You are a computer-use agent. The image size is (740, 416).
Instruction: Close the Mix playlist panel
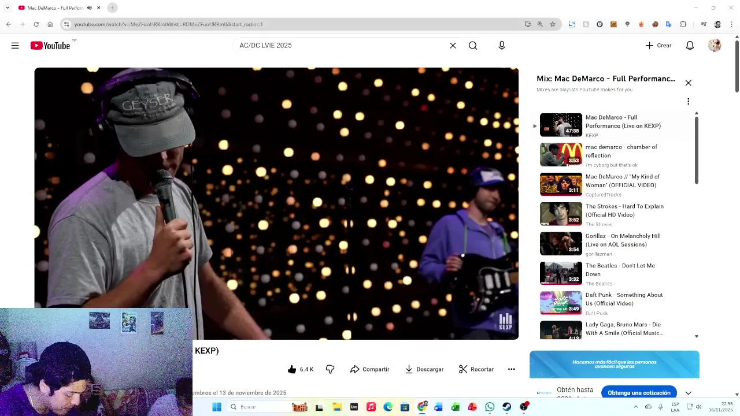point(688,83)
